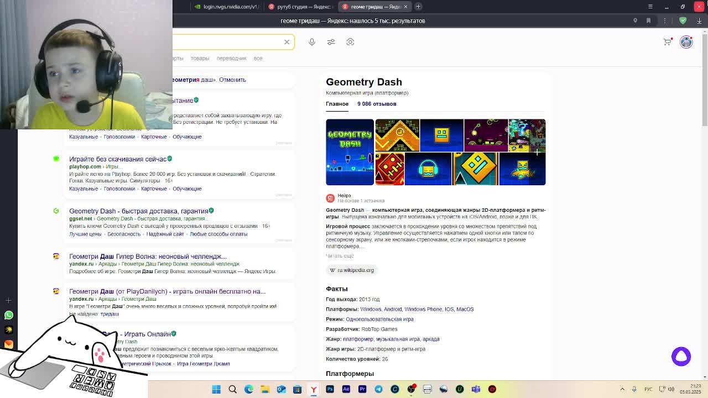Switch to login.nvgs.nvidia.com tab
This screenshot has height=398, width=708.
pyautogui.click(x=226, y=7)
